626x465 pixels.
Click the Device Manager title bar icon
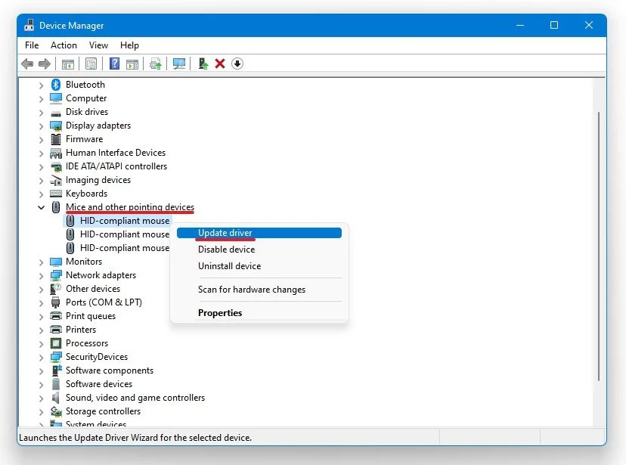tap(29, 25)
